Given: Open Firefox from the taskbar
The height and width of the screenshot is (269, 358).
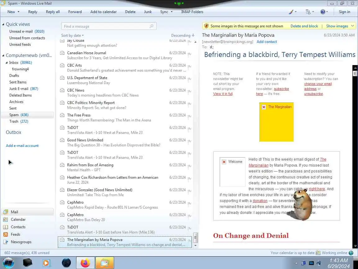Looking at the screenshot, I should tap(85, 263).
